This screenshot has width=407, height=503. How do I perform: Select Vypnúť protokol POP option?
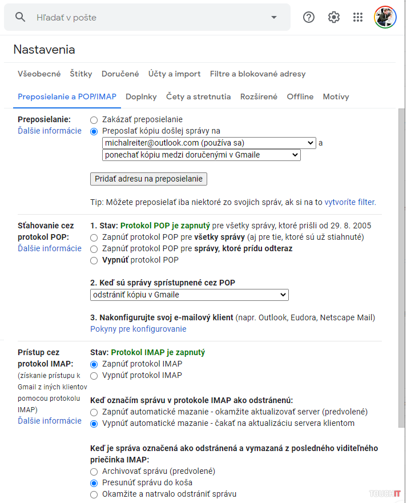[94, 260]
